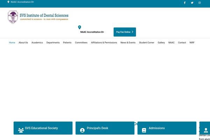Open the About Us menu

pos(23,42)
